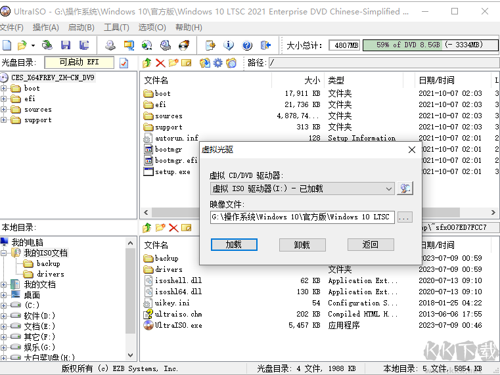The width and height of the screenshot is (500, 375).
Task: Click the 返回 button
Action: click(371, 245)
